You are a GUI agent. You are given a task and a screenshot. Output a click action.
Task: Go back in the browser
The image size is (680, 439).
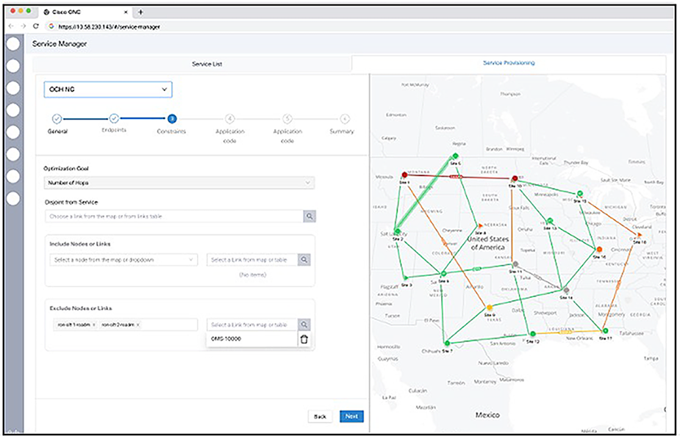pyautogui.click(x=11, y=26)
